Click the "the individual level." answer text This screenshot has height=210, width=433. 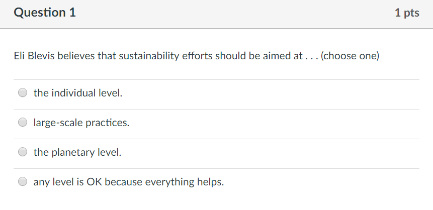[x=78, y=93]
